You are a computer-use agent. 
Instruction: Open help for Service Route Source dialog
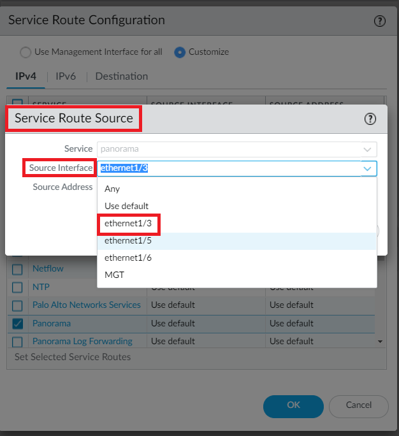pos(370,119)
